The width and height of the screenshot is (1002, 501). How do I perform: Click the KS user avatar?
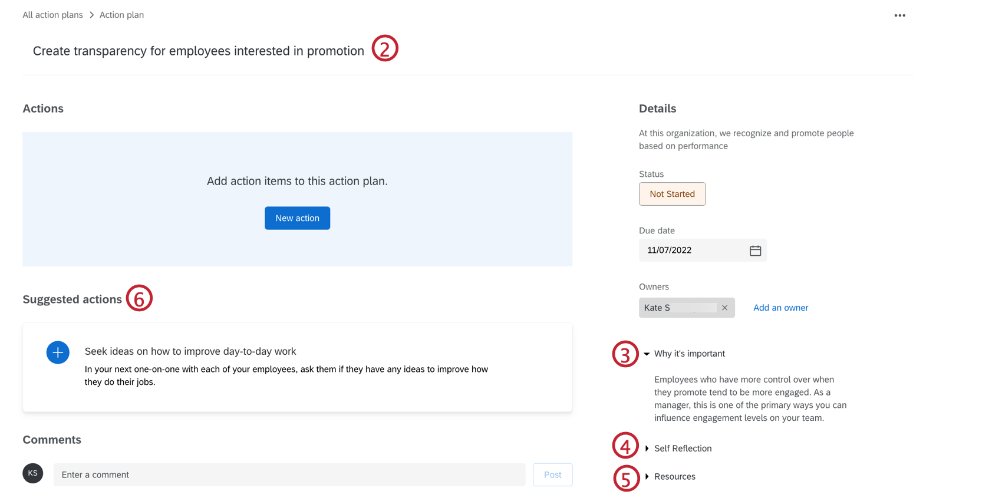point(33,473)
